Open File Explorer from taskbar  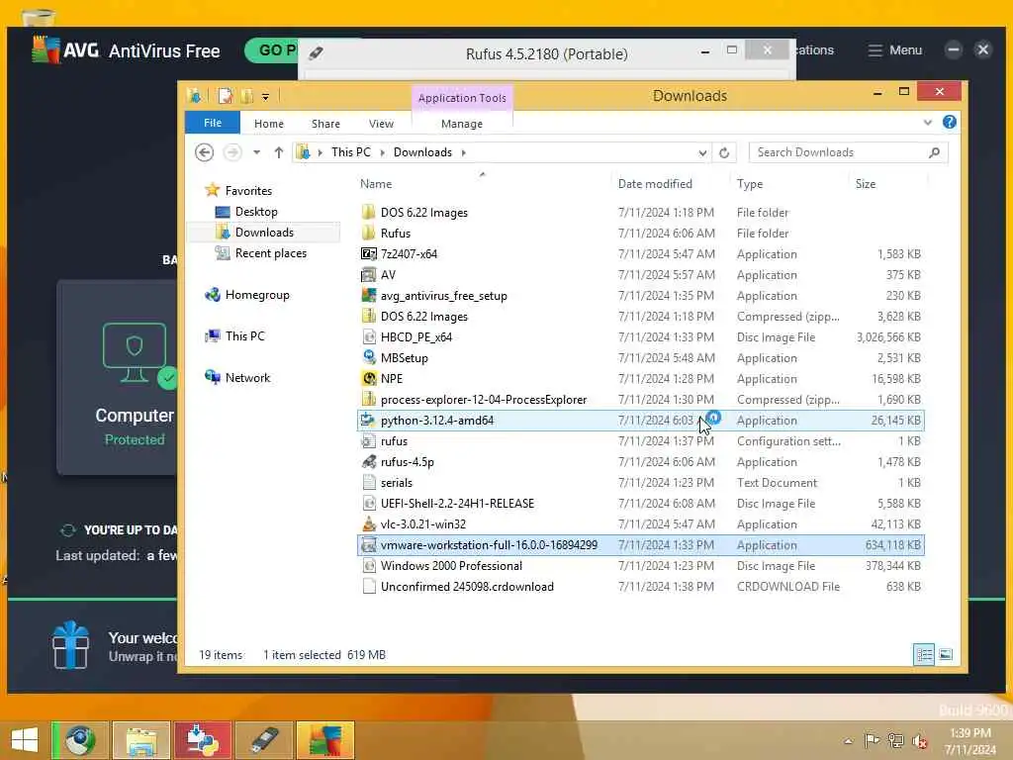pyautogui.click(x=141, y=740)
